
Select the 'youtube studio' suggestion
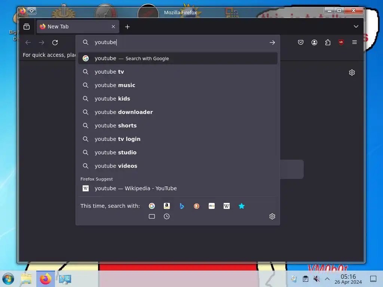point(178,152)
